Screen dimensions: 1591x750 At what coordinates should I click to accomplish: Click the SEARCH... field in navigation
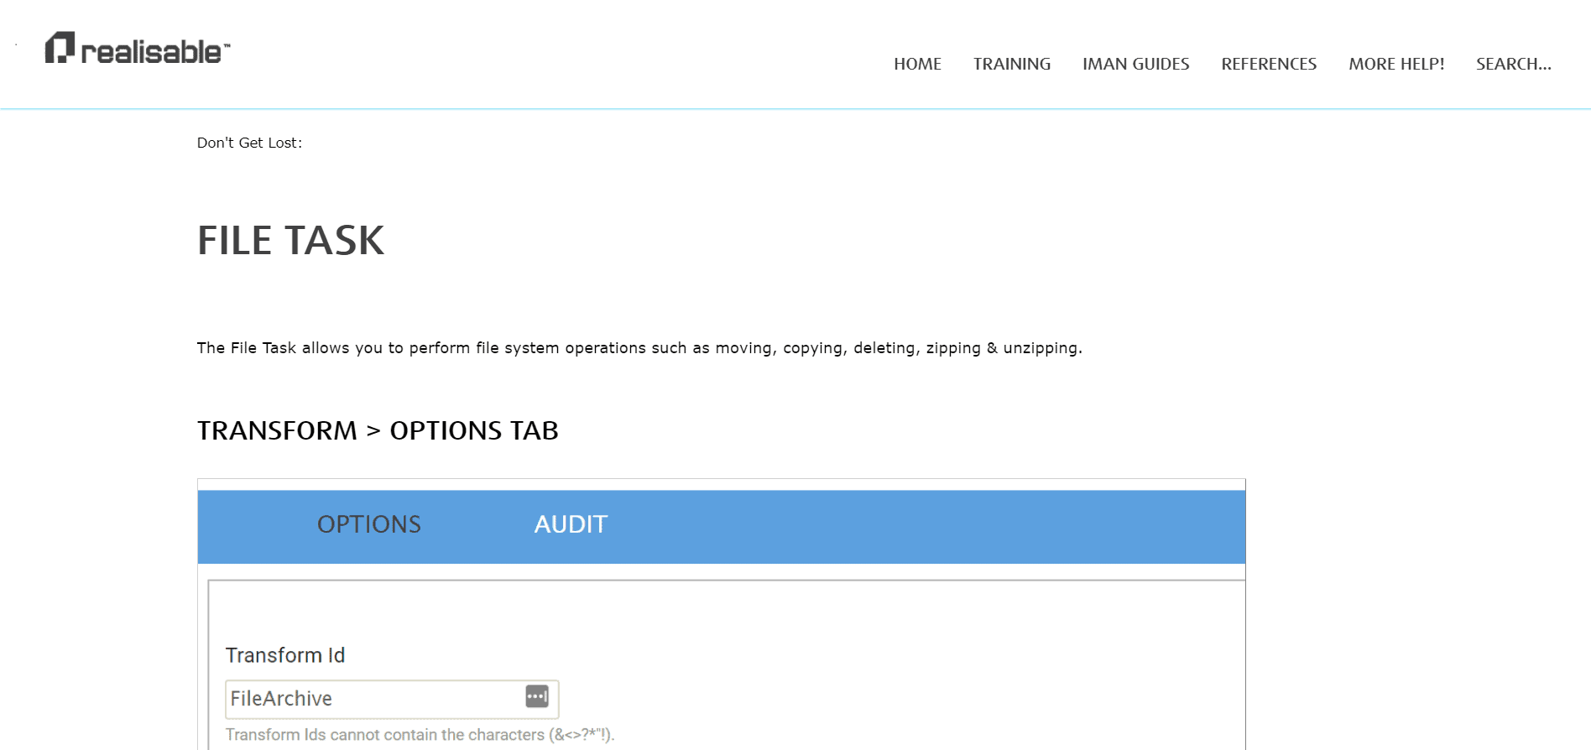click(x=1514, y=64)
